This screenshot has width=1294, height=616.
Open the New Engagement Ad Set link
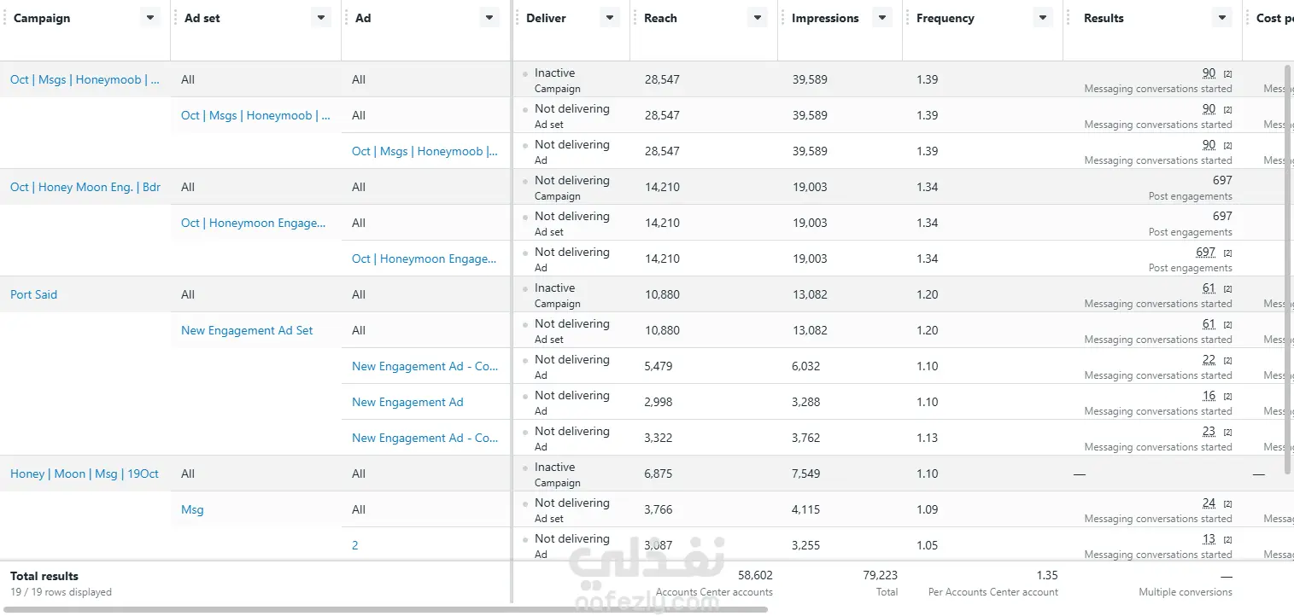247,330
